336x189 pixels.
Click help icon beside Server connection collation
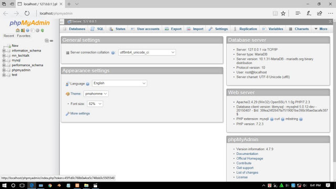pyautogui.click(x=113, y=52)
